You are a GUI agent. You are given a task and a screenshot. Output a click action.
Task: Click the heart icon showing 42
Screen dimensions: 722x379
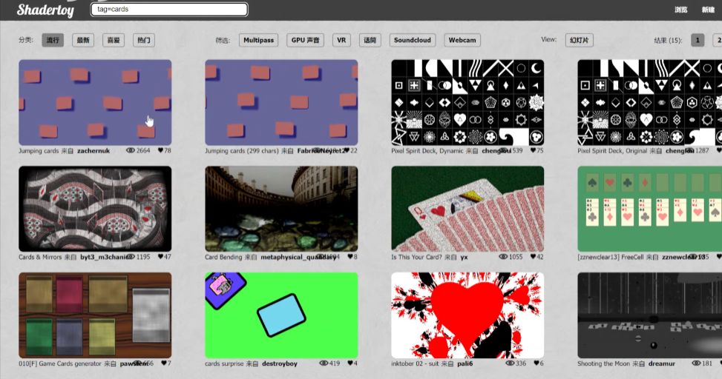[533, 257]
